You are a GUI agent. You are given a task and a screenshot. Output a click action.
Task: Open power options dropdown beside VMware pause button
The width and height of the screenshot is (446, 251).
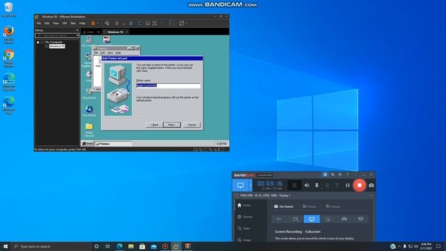98,23
